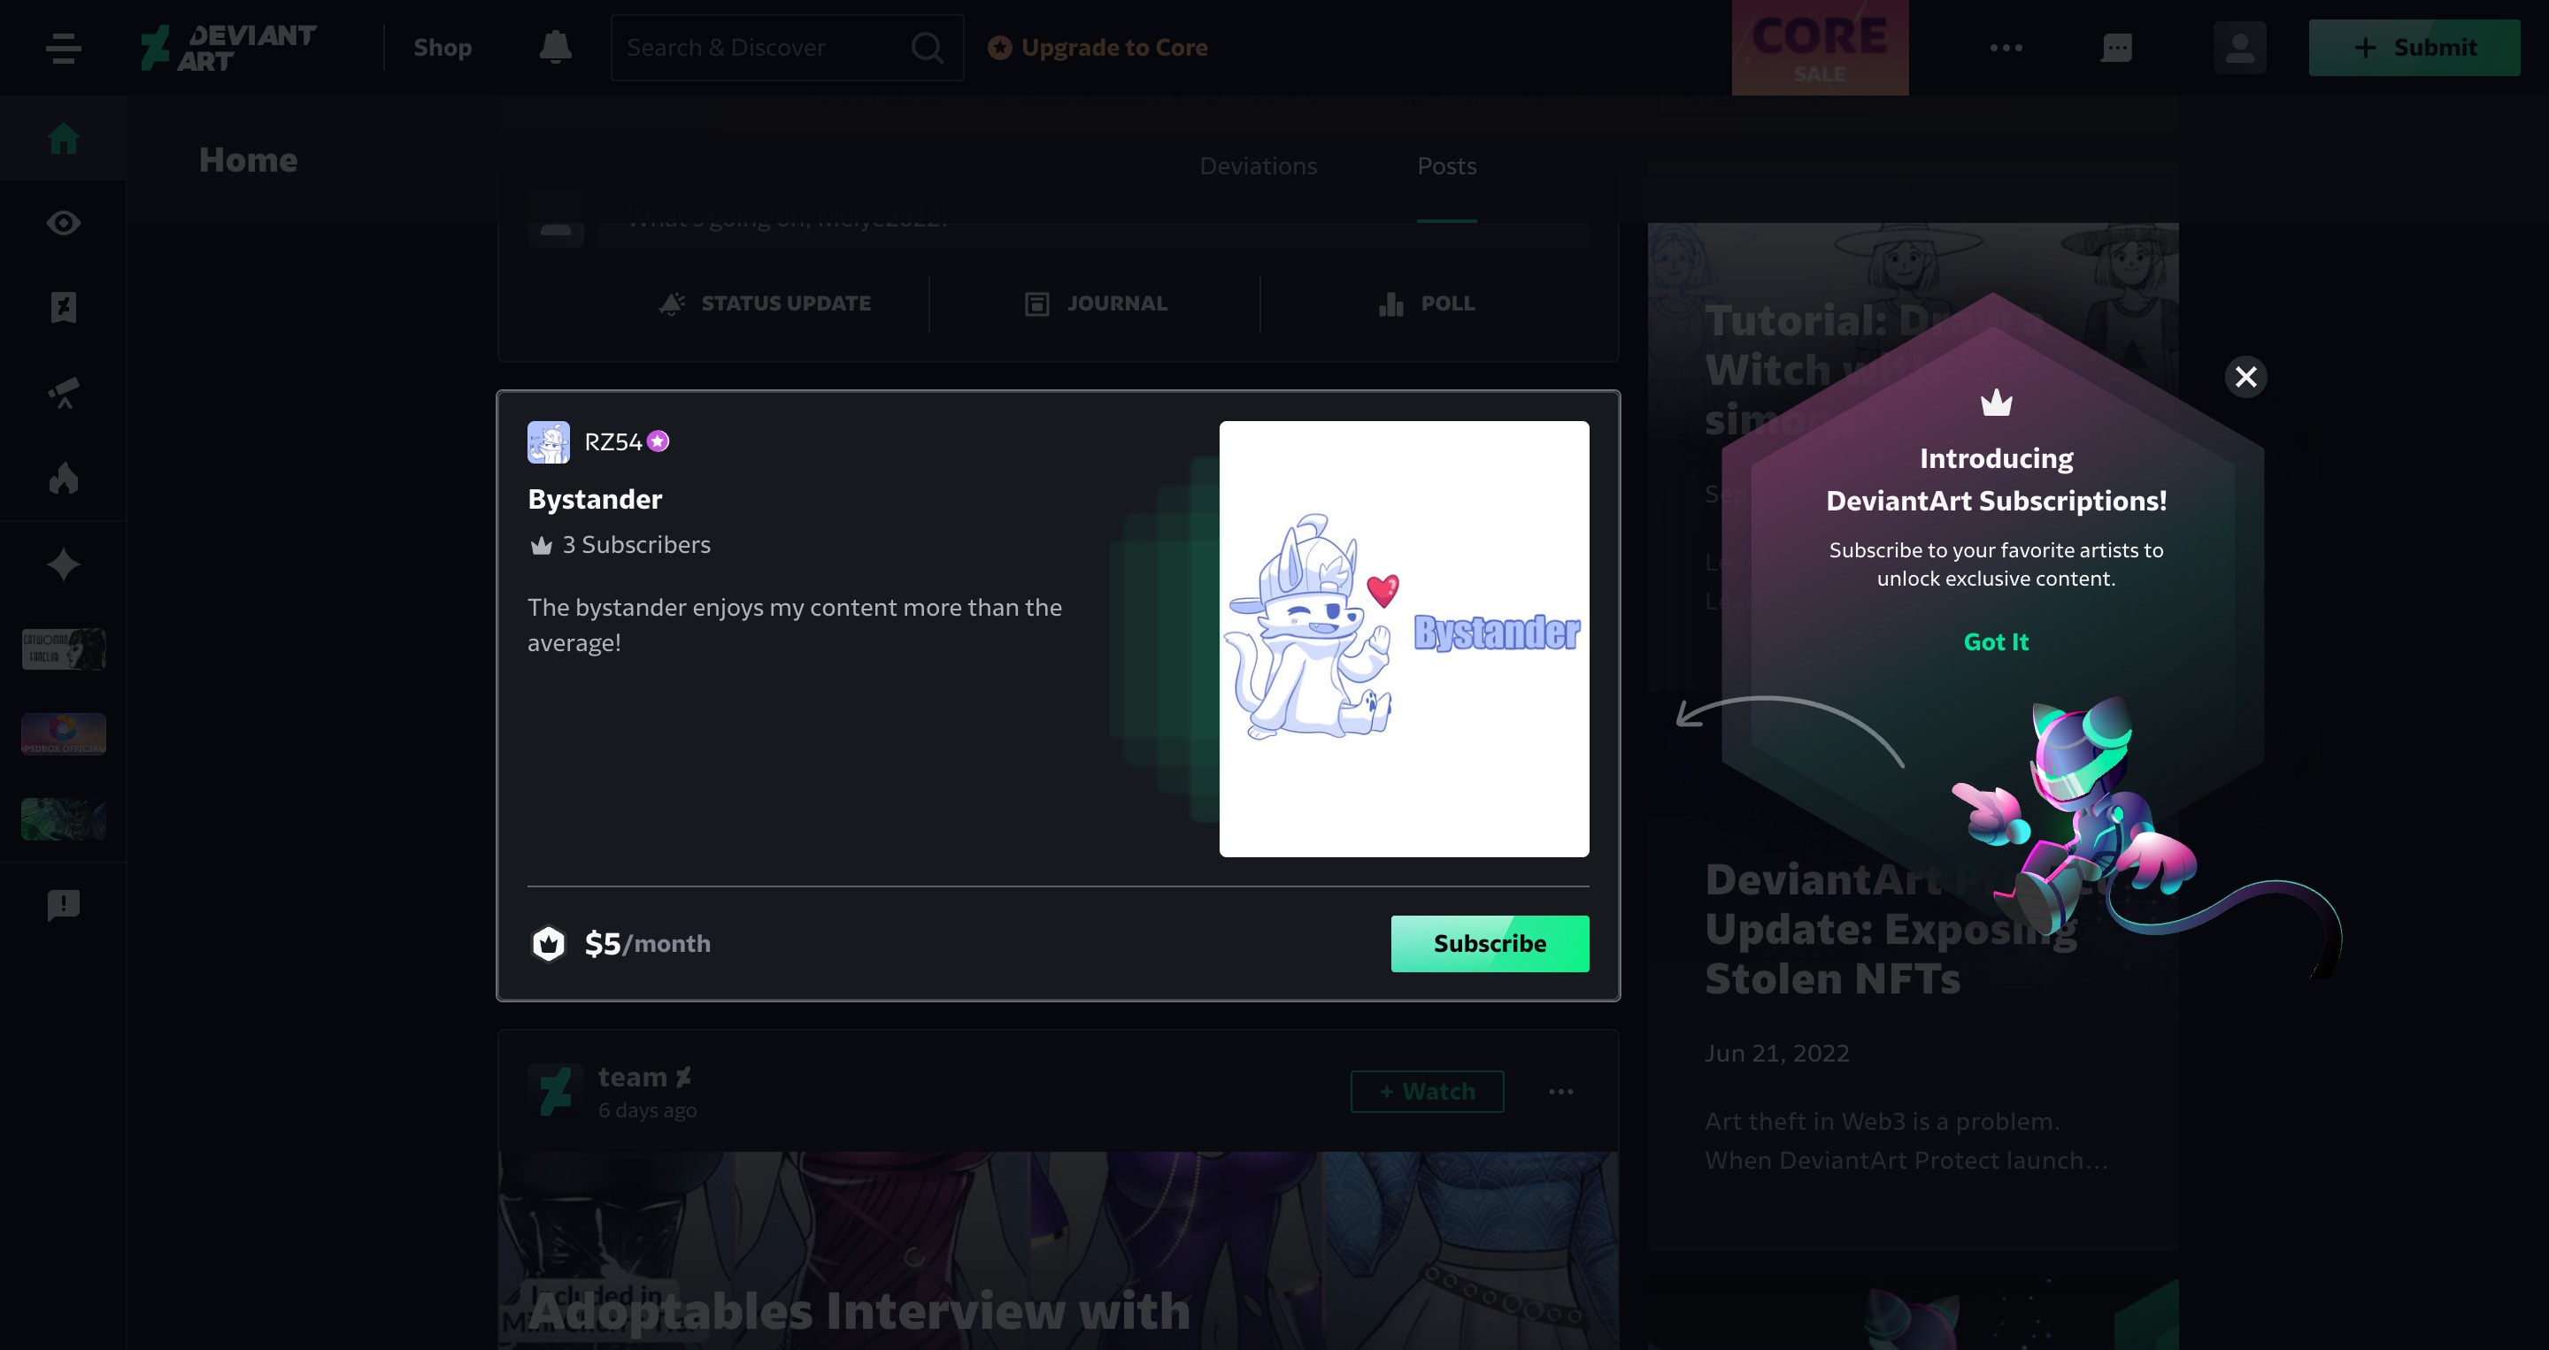Open the Adoptables Interview post title
2549x1350 pixels.
coord(859,1311)
